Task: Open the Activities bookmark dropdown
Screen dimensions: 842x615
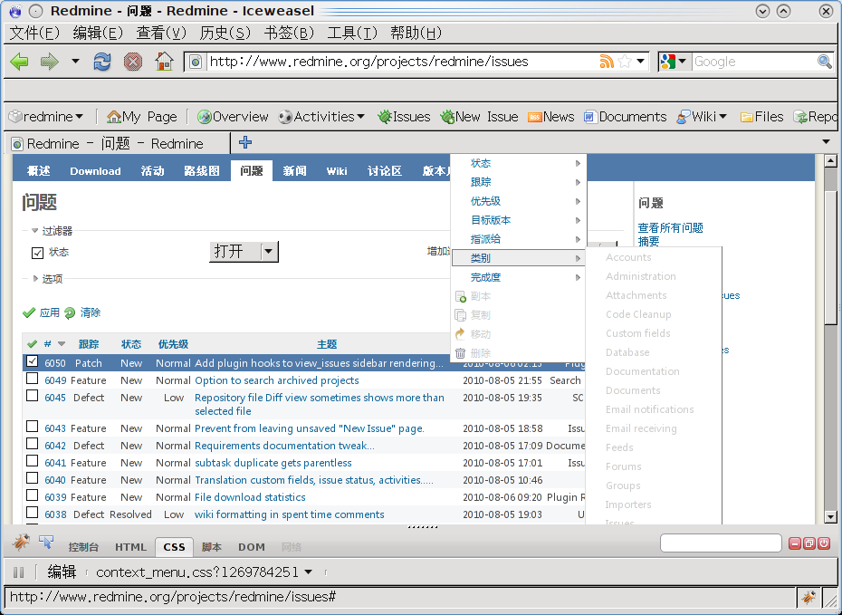Action: (x=321, y=117)
